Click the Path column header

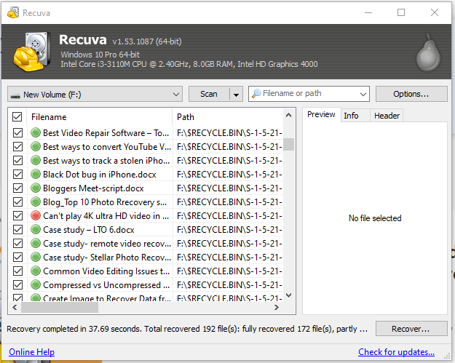[x=227, y=117]
